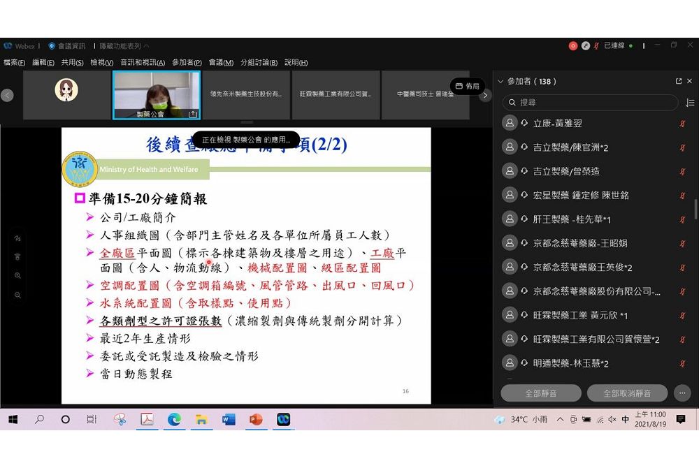Toggle mute for 京都念慈菴藥廠王英俊*2
The image size is (699, 468).
tap(682, 268)
